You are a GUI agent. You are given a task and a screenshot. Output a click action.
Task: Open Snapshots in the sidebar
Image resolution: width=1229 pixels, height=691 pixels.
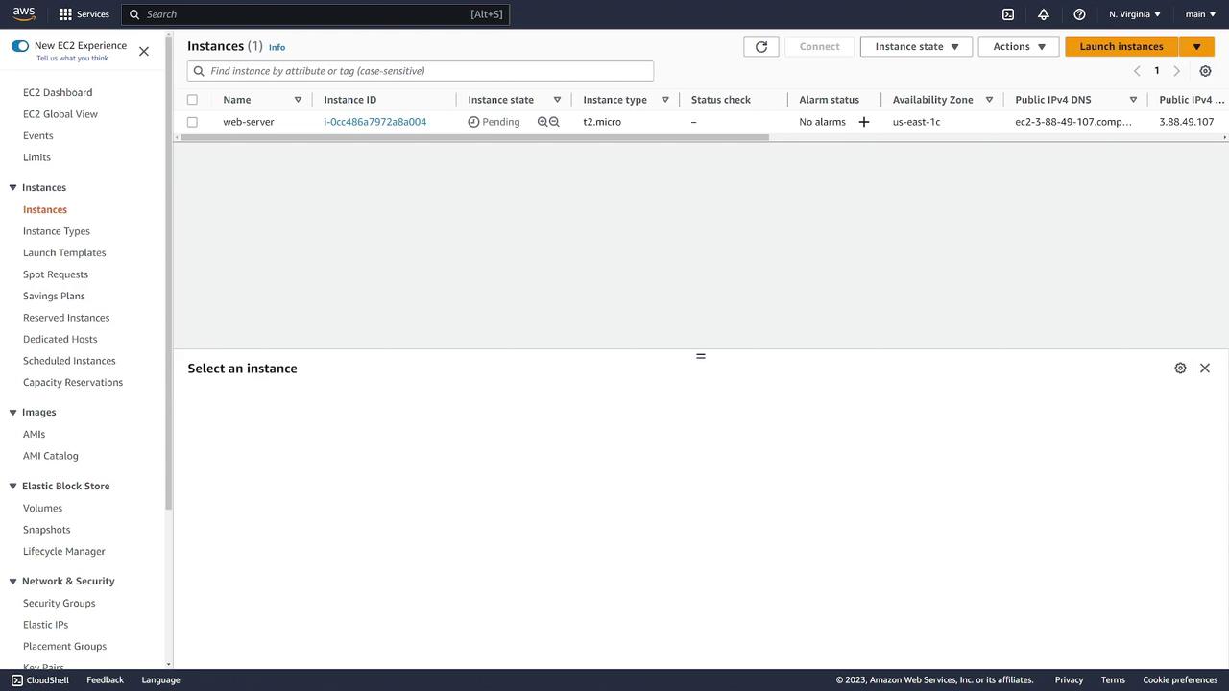47,530
